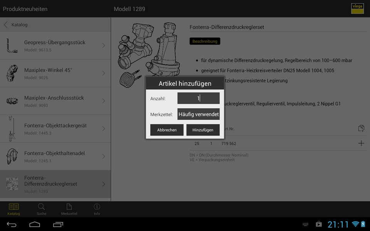Open Fonterra-Objekttackergerät chevron
Screen dimensions: 370x231
pos(104,129)
